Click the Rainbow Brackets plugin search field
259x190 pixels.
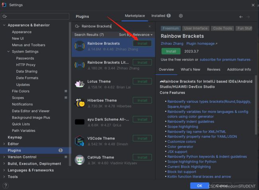(113, 26)
